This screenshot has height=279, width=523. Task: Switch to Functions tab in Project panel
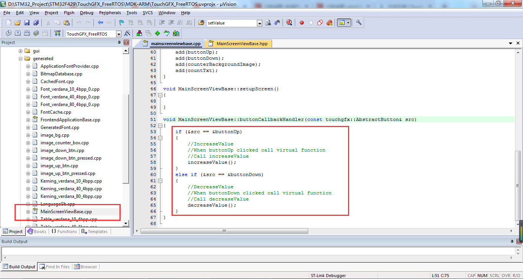[64, 232]
